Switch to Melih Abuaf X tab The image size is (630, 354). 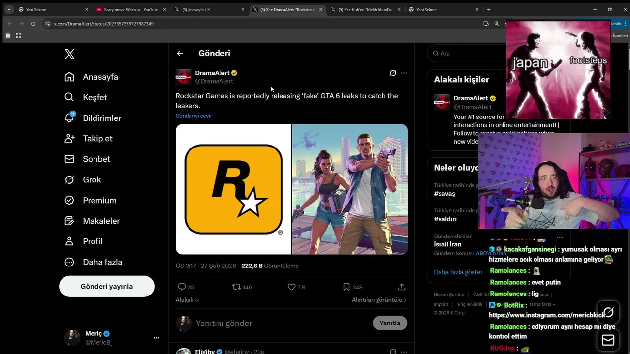[x=365, y=9]
